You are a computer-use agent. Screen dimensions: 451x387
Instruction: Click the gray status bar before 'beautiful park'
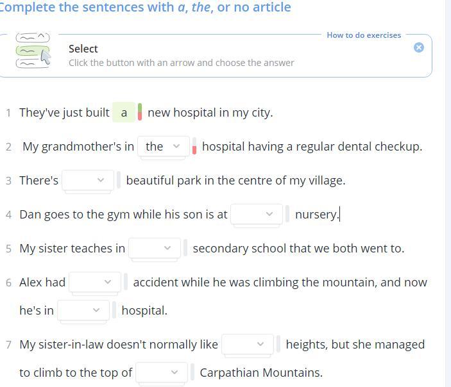119,181
